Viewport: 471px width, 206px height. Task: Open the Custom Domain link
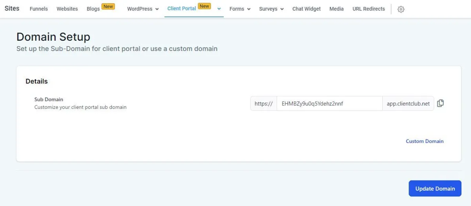pos(425,141)
